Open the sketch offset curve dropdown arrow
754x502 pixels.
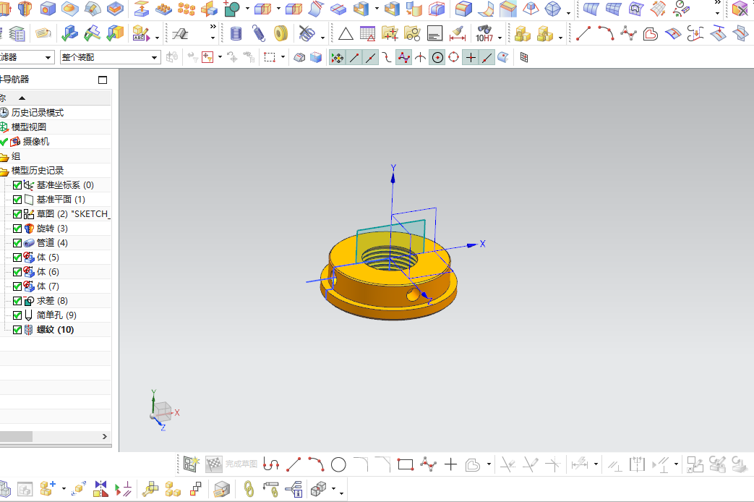(x=489, y=464)
